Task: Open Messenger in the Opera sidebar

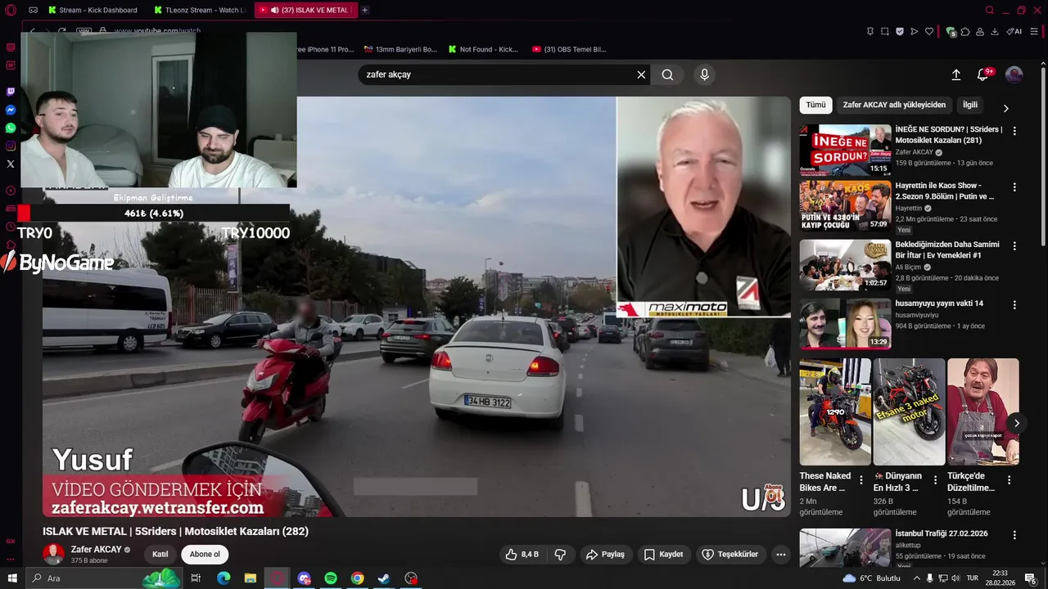Action: click(x=11, y=110)
